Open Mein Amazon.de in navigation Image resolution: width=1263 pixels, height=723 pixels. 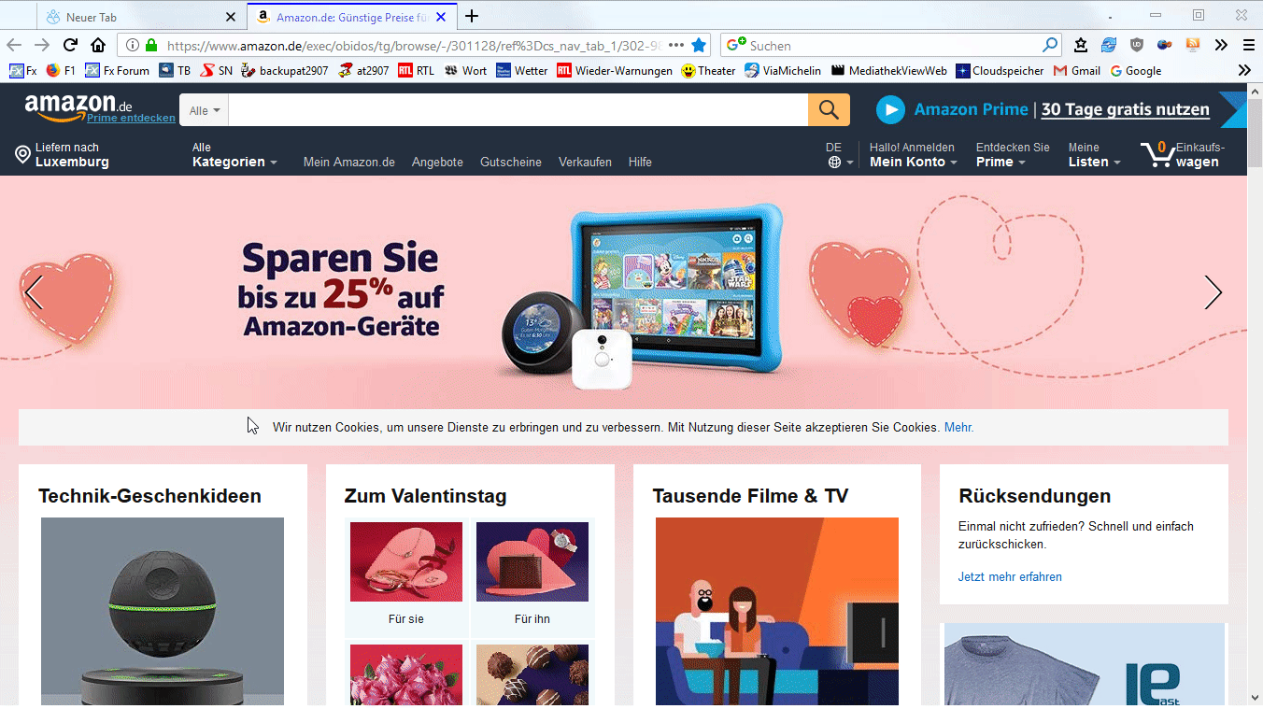tap(349, 163)
